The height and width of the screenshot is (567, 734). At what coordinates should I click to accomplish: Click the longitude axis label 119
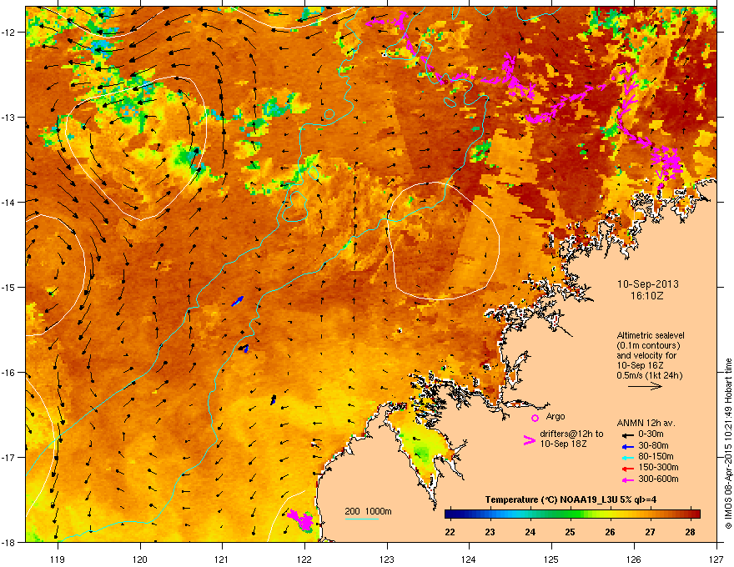[58, 559]
